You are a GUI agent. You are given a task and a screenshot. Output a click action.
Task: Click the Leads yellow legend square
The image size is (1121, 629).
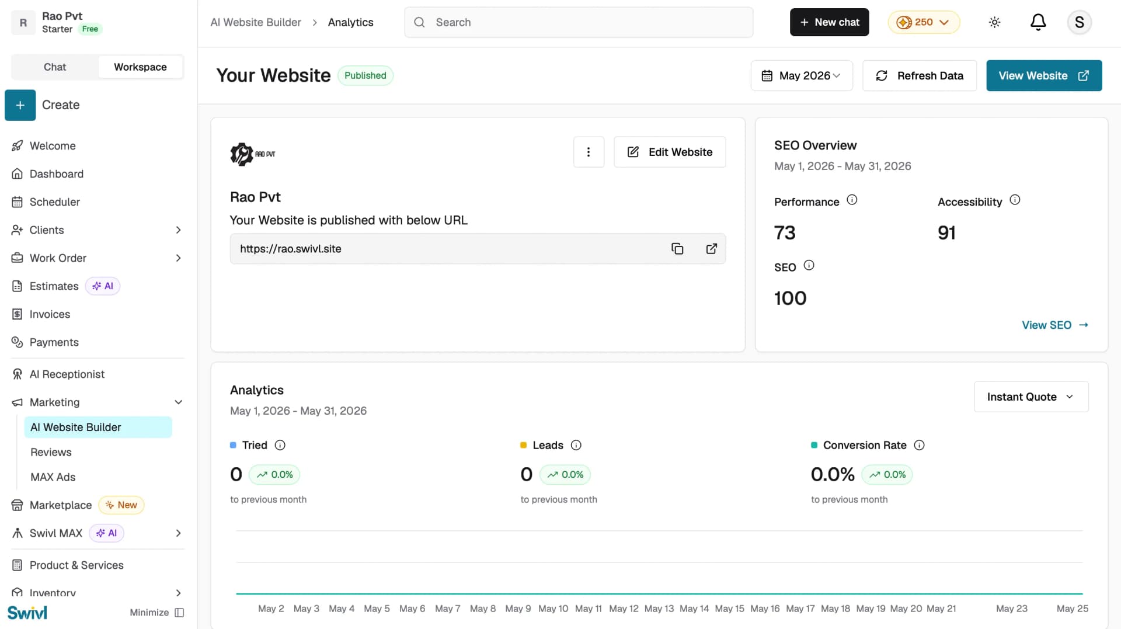point(523,445)
